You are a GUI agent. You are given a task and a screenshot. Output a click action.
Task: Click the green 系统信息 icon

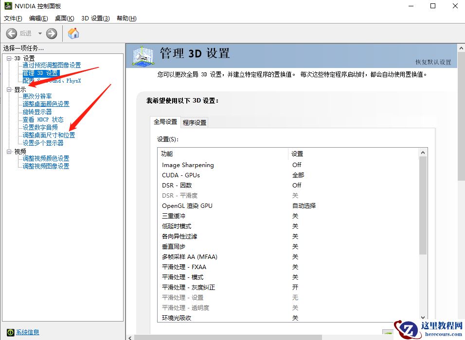11,332
